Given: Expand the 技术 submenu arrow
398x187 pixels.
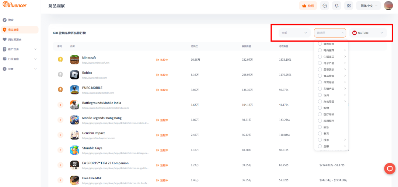Looking at the screenshot, I should coord(345,140).
